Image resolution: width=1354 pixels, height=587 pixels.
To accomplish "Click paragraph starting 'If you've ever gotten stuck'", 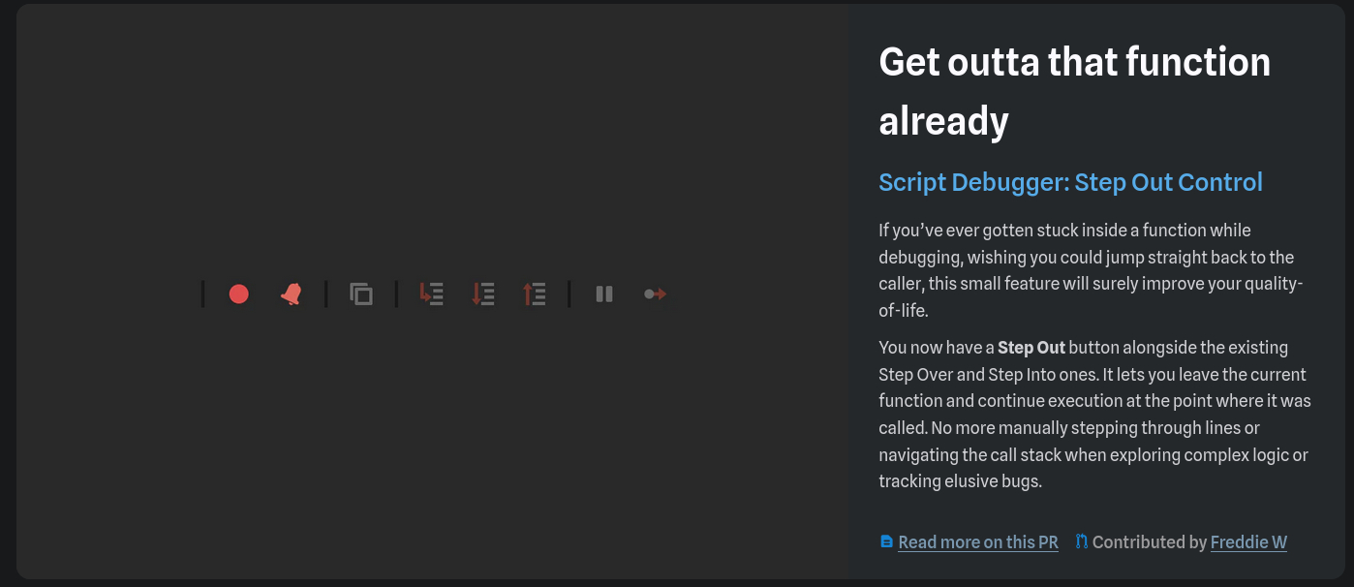I will (1090, 270).
